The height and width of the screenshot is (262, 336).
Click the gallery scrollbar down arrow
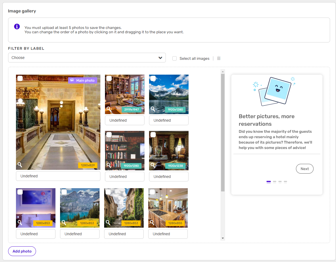(x=223, y=238)
